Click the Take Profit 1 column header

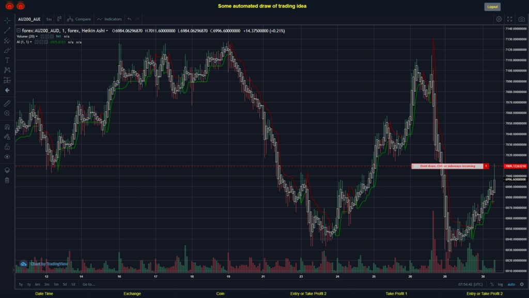point(396,294)
